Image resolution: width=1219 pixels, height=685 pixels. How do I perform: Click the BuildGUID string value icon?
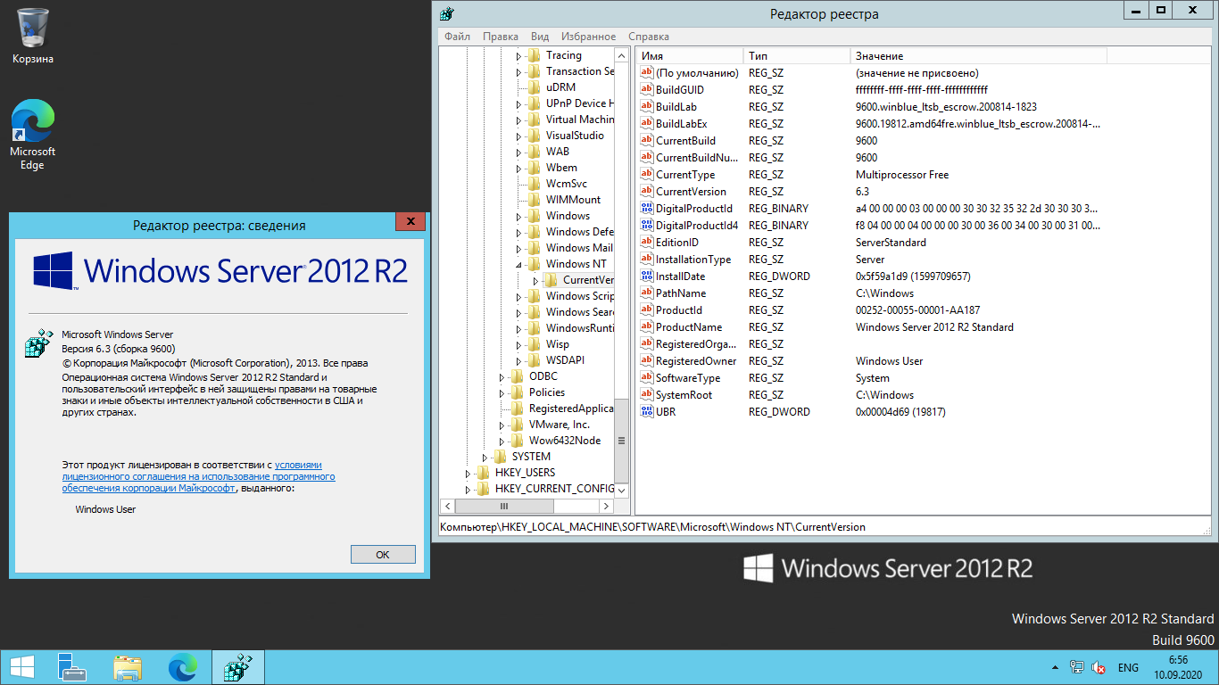(x=647, y=90)
